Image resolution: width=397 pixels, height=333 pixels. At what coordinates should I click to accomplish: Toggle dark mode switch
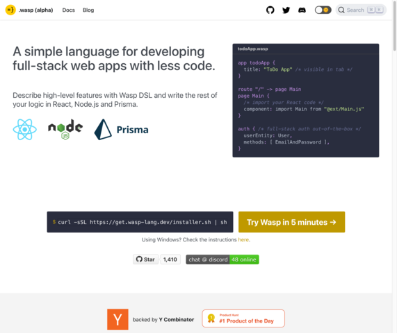click(x=323, y=10)
